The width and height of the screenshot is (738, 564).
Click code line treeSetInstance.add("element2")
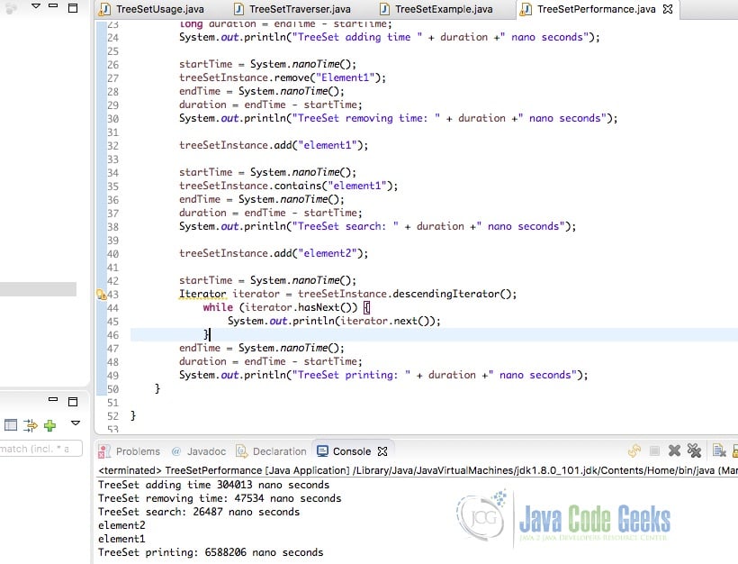pos(274,253)
